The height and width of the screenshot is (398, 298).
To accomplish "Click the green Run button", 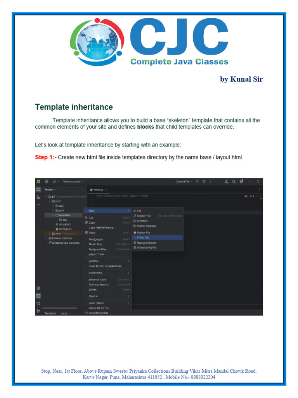I will [x=198, y=182].
